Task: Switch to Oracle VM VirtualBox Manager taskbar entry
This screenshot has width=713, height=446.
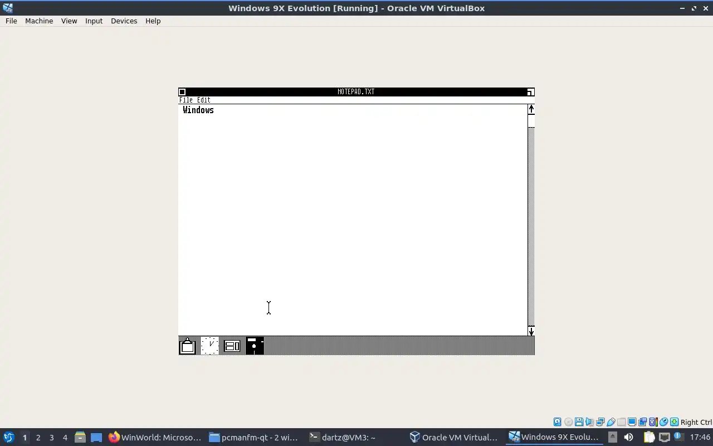Action: [x=453, y=437]
